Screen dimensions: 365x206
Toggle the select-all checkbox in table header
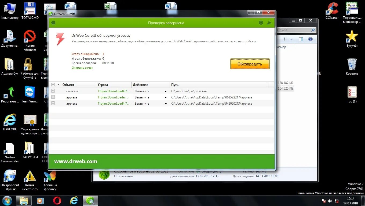[x=53, y=85]
